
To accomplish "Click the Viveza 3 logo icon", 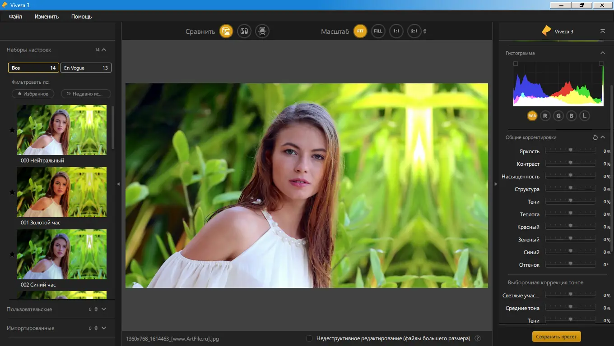I will pos(546,31).
